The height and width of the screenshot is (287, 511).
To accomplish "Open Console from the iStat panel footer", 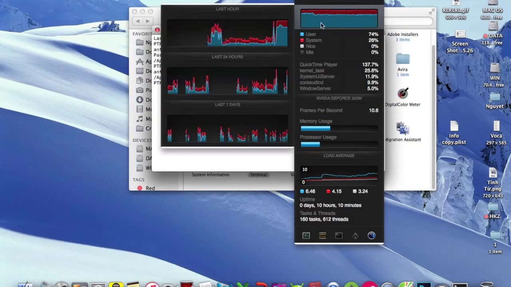I will 323,236.
